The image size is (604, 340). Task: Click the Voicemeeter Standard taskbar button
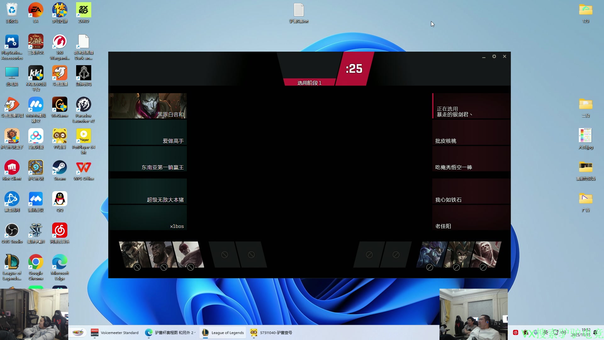click(115, 332)
